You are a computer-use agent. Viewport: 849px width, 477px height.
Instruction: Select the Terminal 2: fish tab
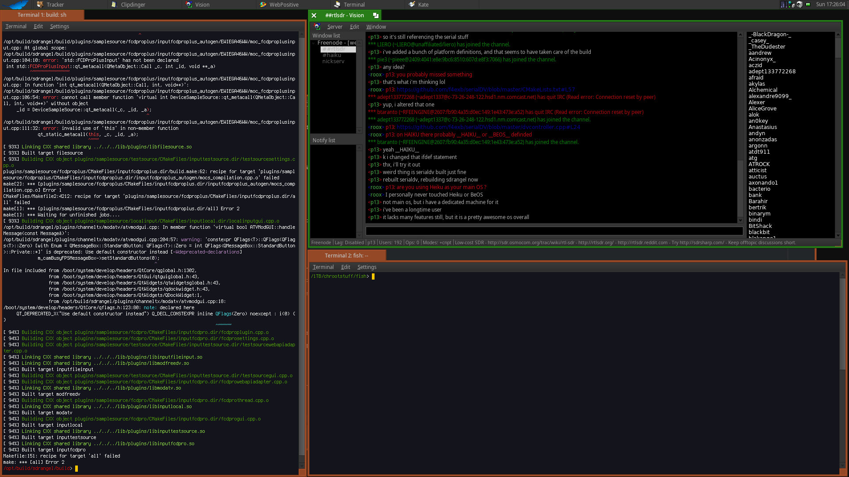click(346, 256)
